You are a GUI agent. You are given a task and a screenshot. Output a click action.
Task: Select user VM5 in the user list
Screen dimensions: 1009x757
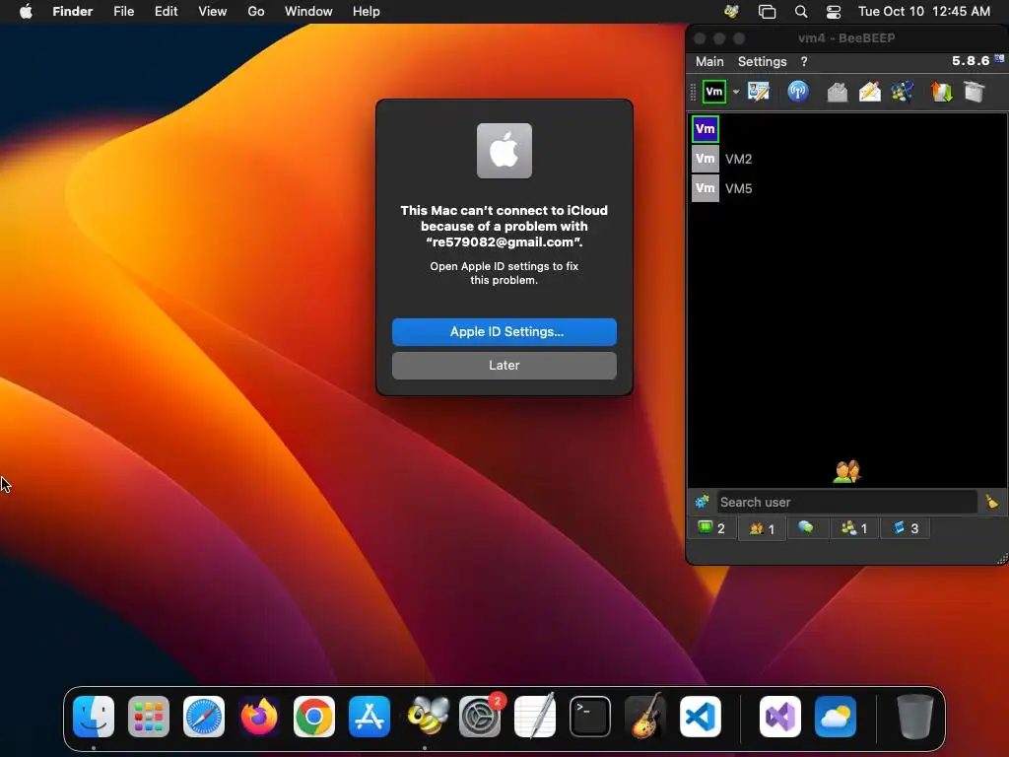click(x=846, y=188)
